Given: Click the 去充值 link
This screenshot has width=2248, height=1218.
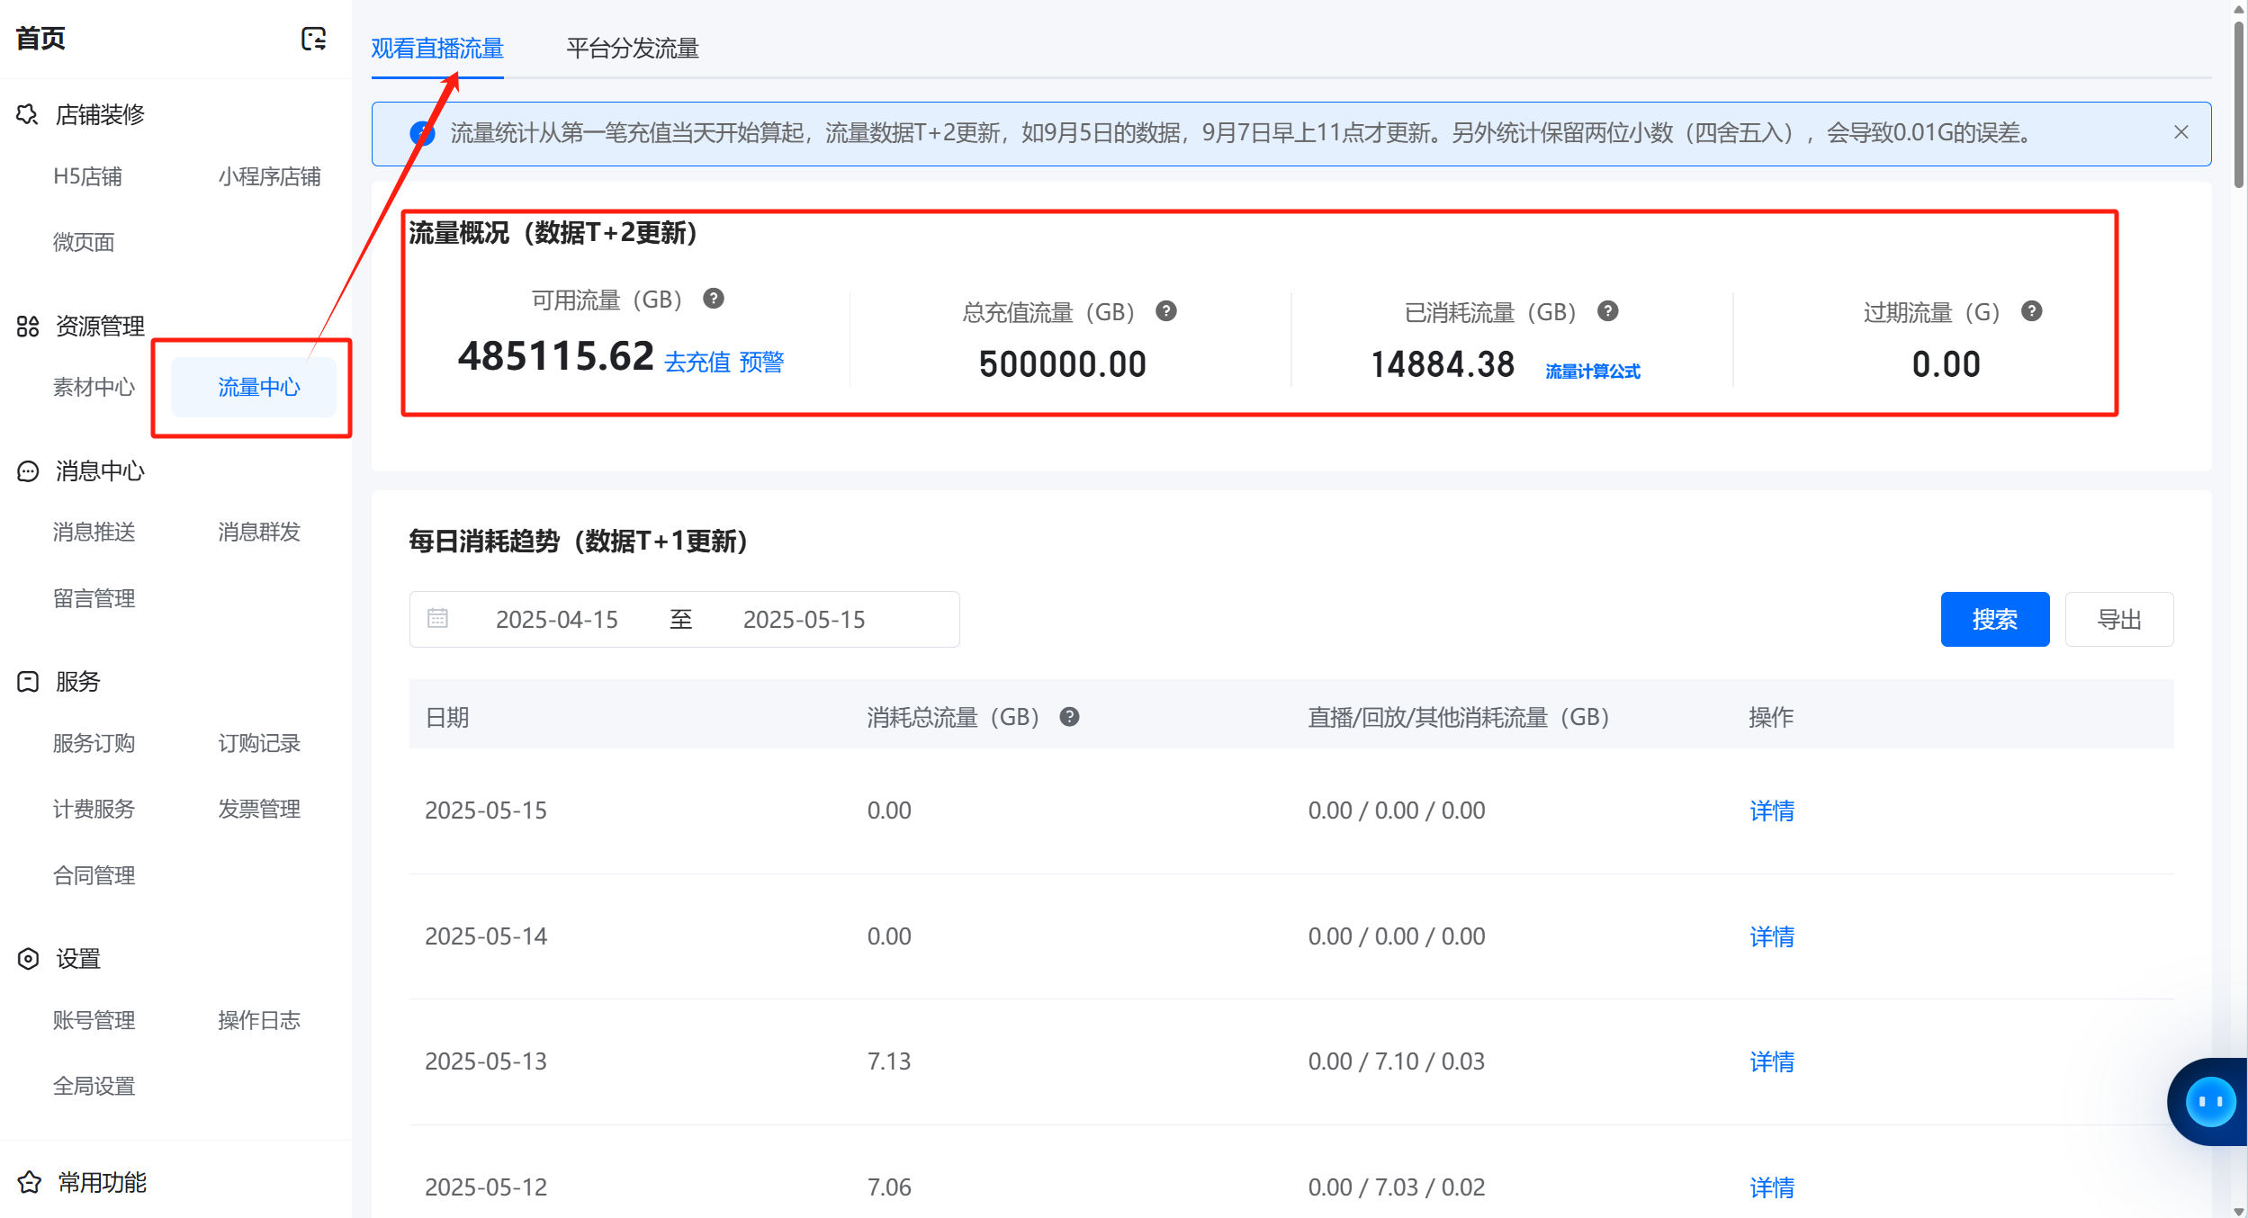Looking at the screenshot, I should [x=697, y=362].
